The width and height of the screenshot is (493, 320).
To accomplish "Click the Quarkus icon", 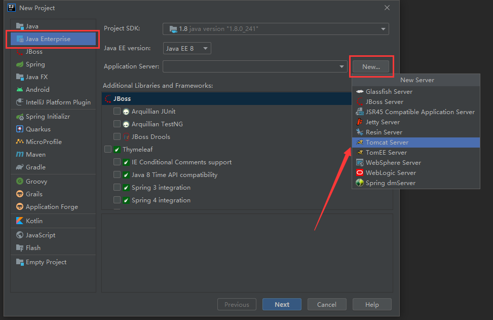I will pyautogui.click(x=20, y=129).
